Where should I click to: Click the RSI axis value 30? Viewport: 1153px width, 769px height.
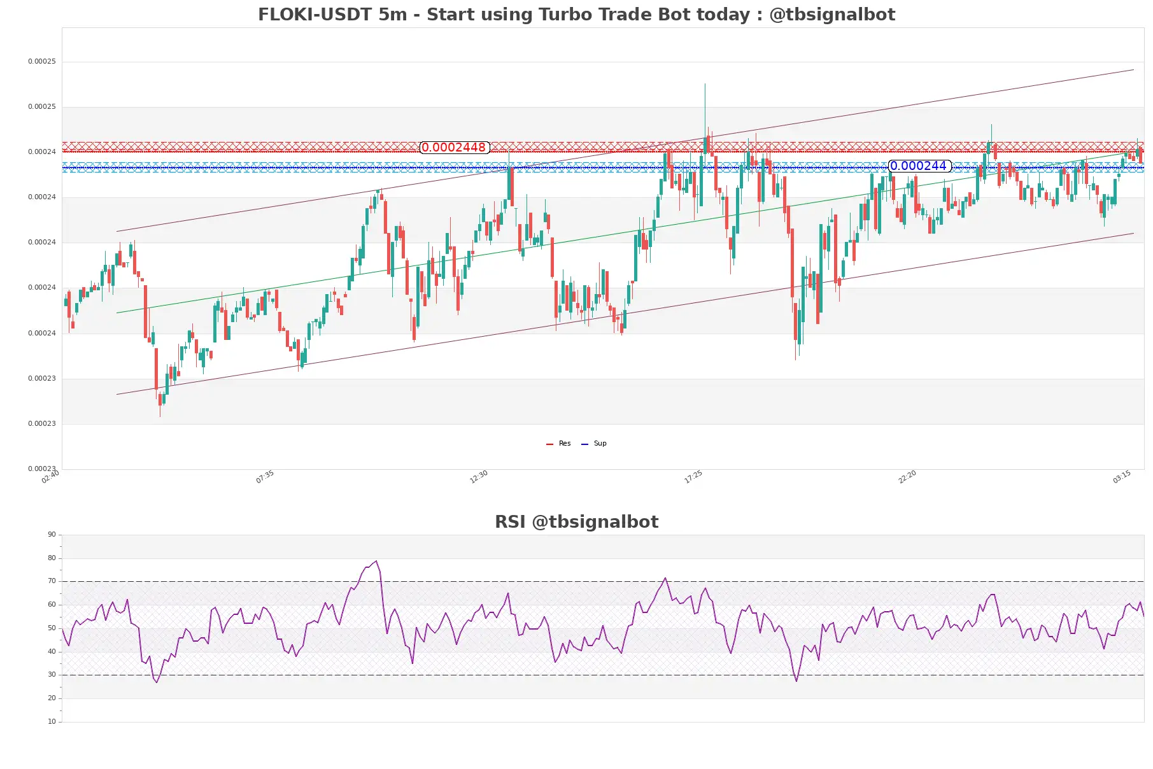[52, 674]
